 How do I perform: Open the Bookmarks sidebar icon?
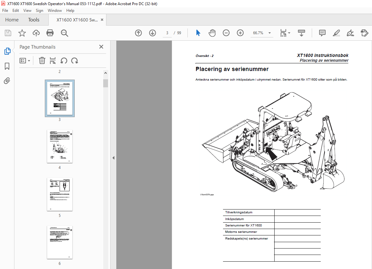[x=7, y=66]
